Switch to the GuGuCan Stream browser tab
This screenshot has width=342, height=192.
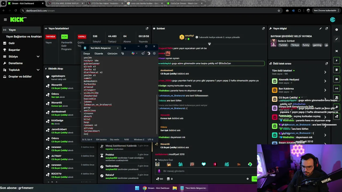[x=185, y=3]
